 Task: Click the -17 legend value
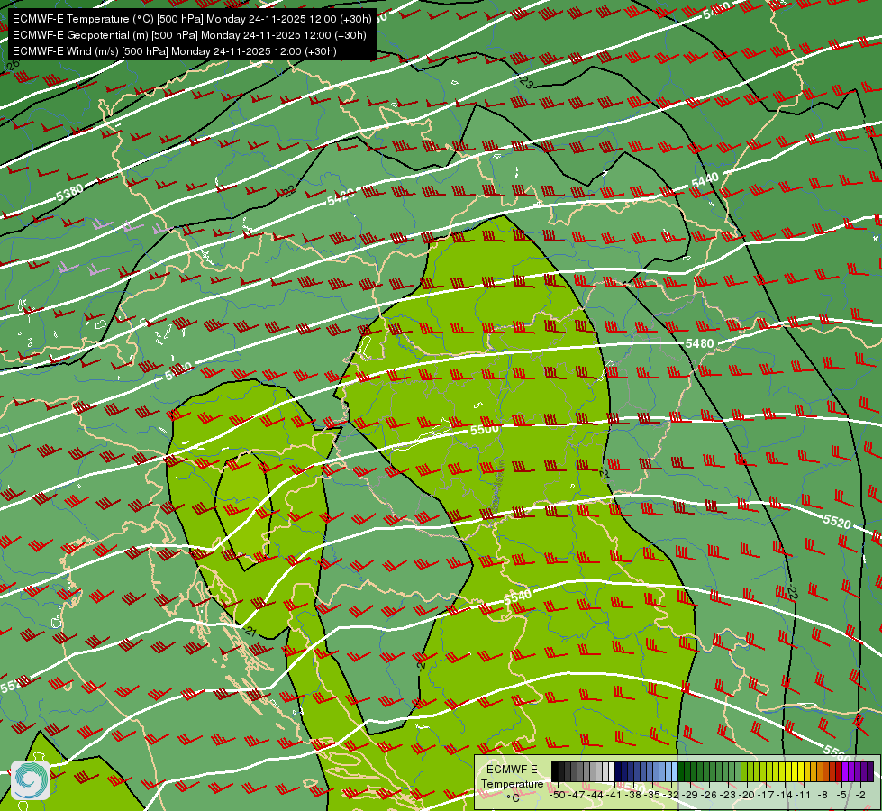point(766,796)
